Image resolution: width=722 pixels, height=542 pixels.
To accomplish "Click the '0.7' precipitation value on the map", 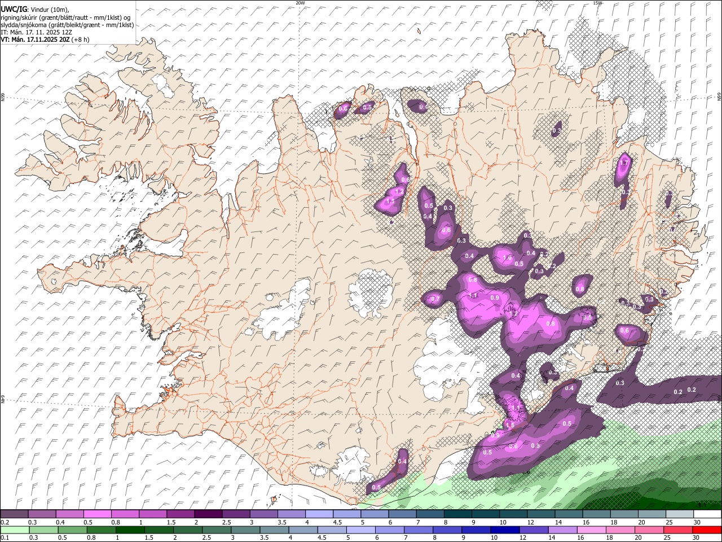I will [x=435, y=299].
